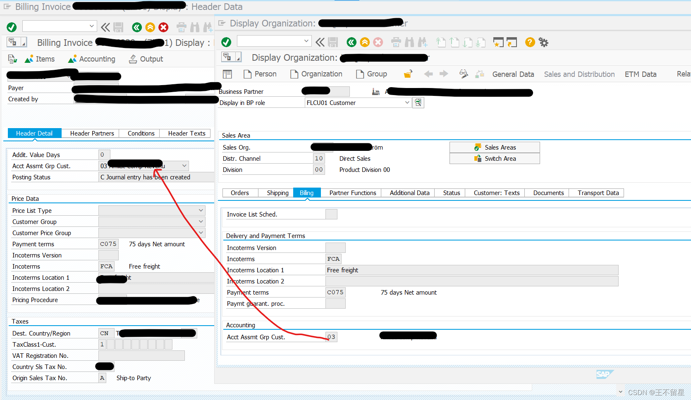Click the Create New Session star icon
Image resolution: width=691 pixels, height=400 pixels.
[498, 42]
